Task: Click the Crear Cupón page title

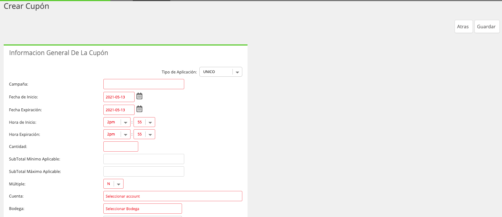Action: [x=26, y=6]
